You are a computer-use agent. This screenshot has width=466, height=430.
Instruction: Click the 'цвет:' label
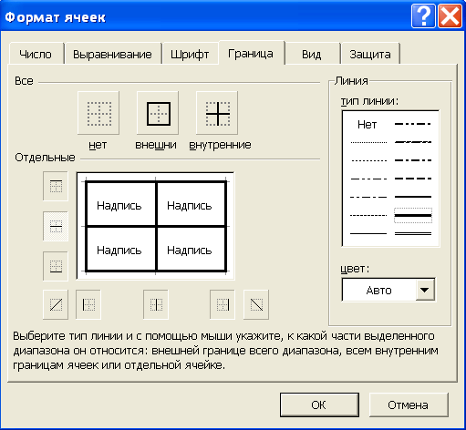[355, 269]
